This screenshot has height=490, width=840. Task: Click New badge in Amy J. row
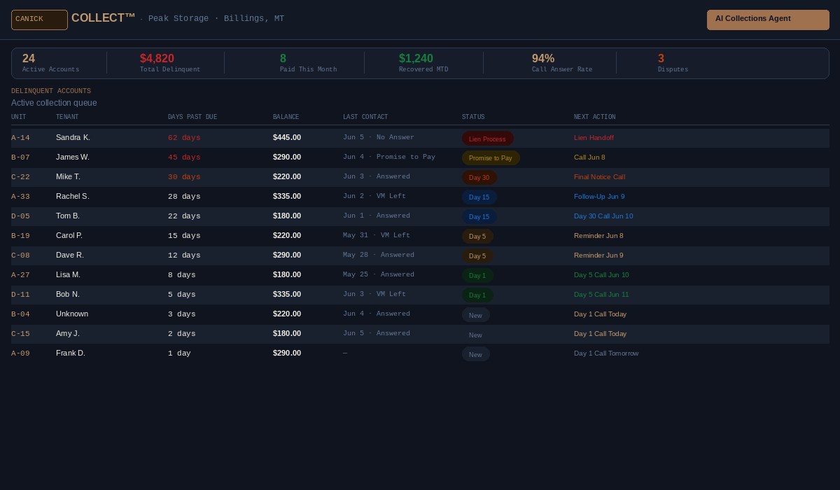tap(476, 335)
